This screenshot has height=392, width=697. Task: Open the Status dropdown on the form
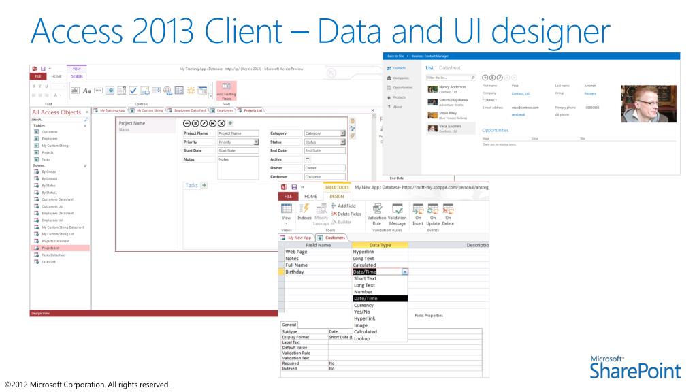(x=343, y=142)
